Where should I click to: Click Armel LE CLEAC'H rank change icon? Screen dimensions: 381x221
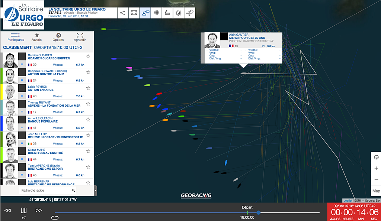[x=22, y=128]
